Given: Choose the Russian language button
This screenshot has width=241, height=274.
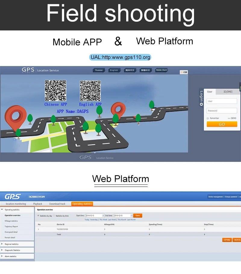Looking at the screenshot, I should coord(99,70).
